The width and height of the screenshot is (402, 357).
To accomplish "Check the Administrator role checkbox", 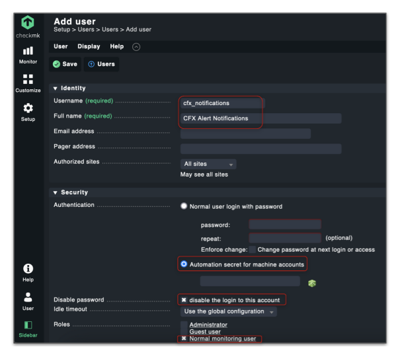I will click(x=184, y=325).
